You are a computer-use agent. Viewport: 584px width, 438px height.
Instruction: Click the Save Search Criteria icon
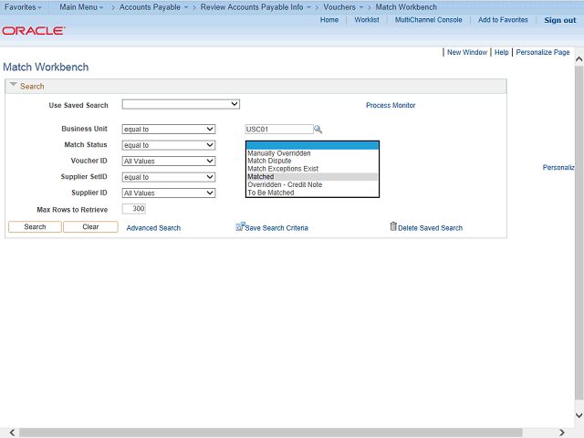point(240,226)
